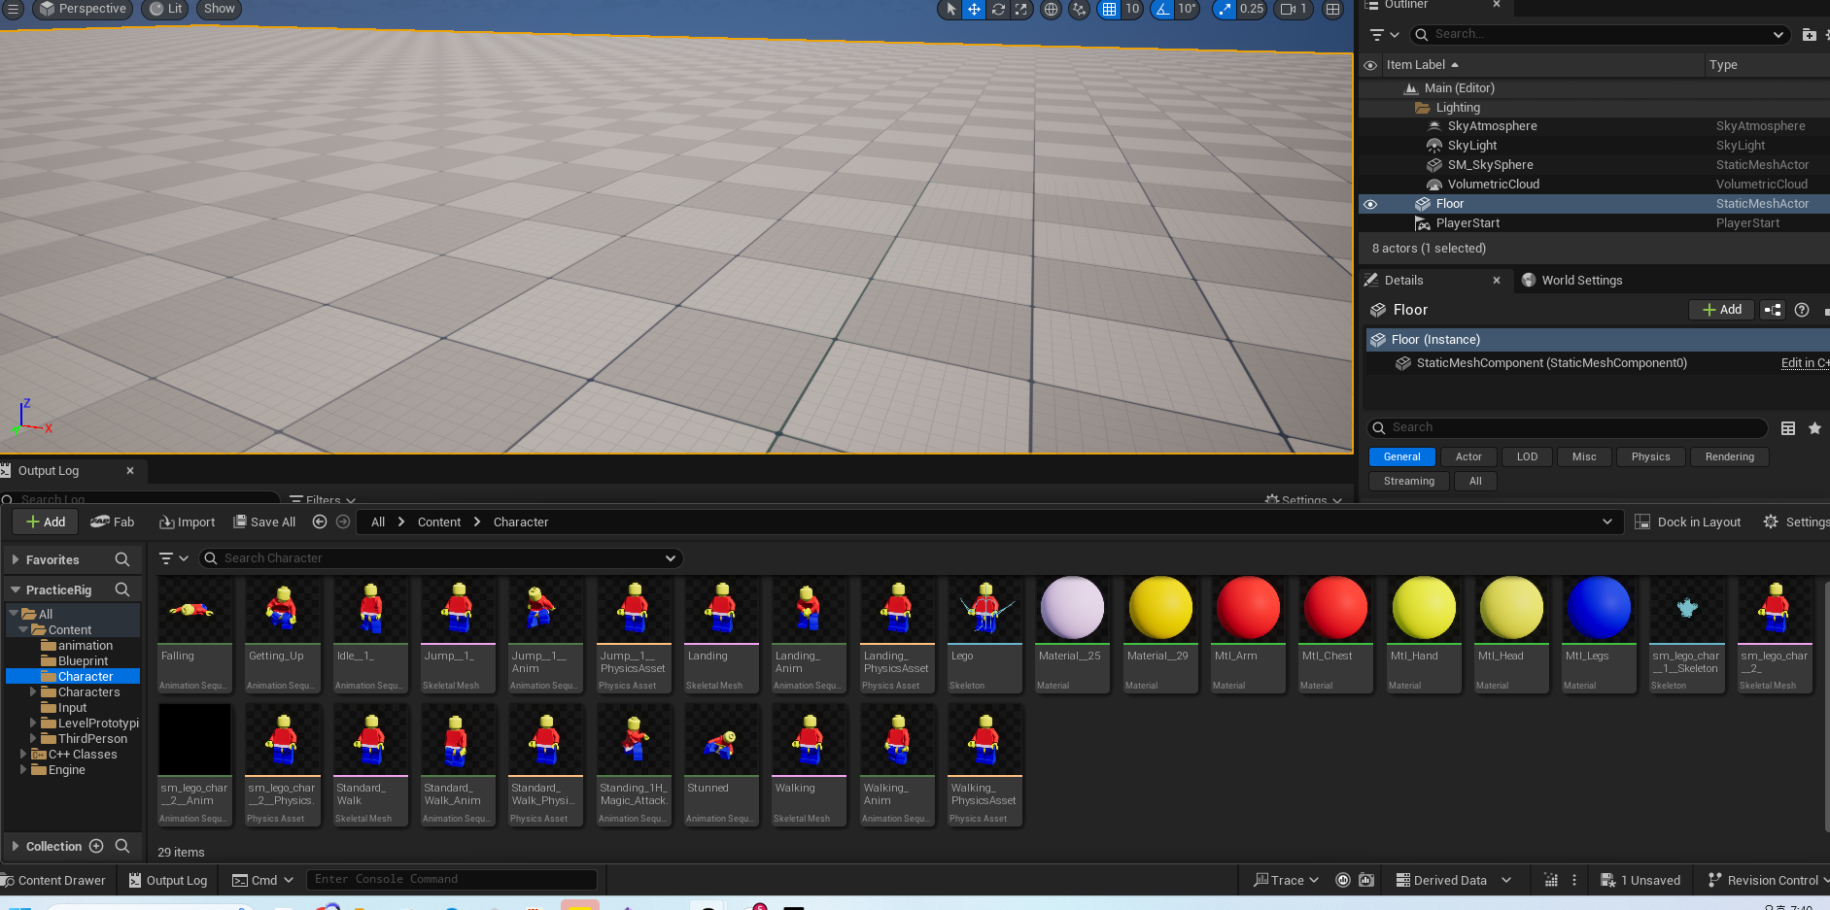Screen dimensions: 1830x910
Task: Toggle scale snapping icon
Action: 1225,9
